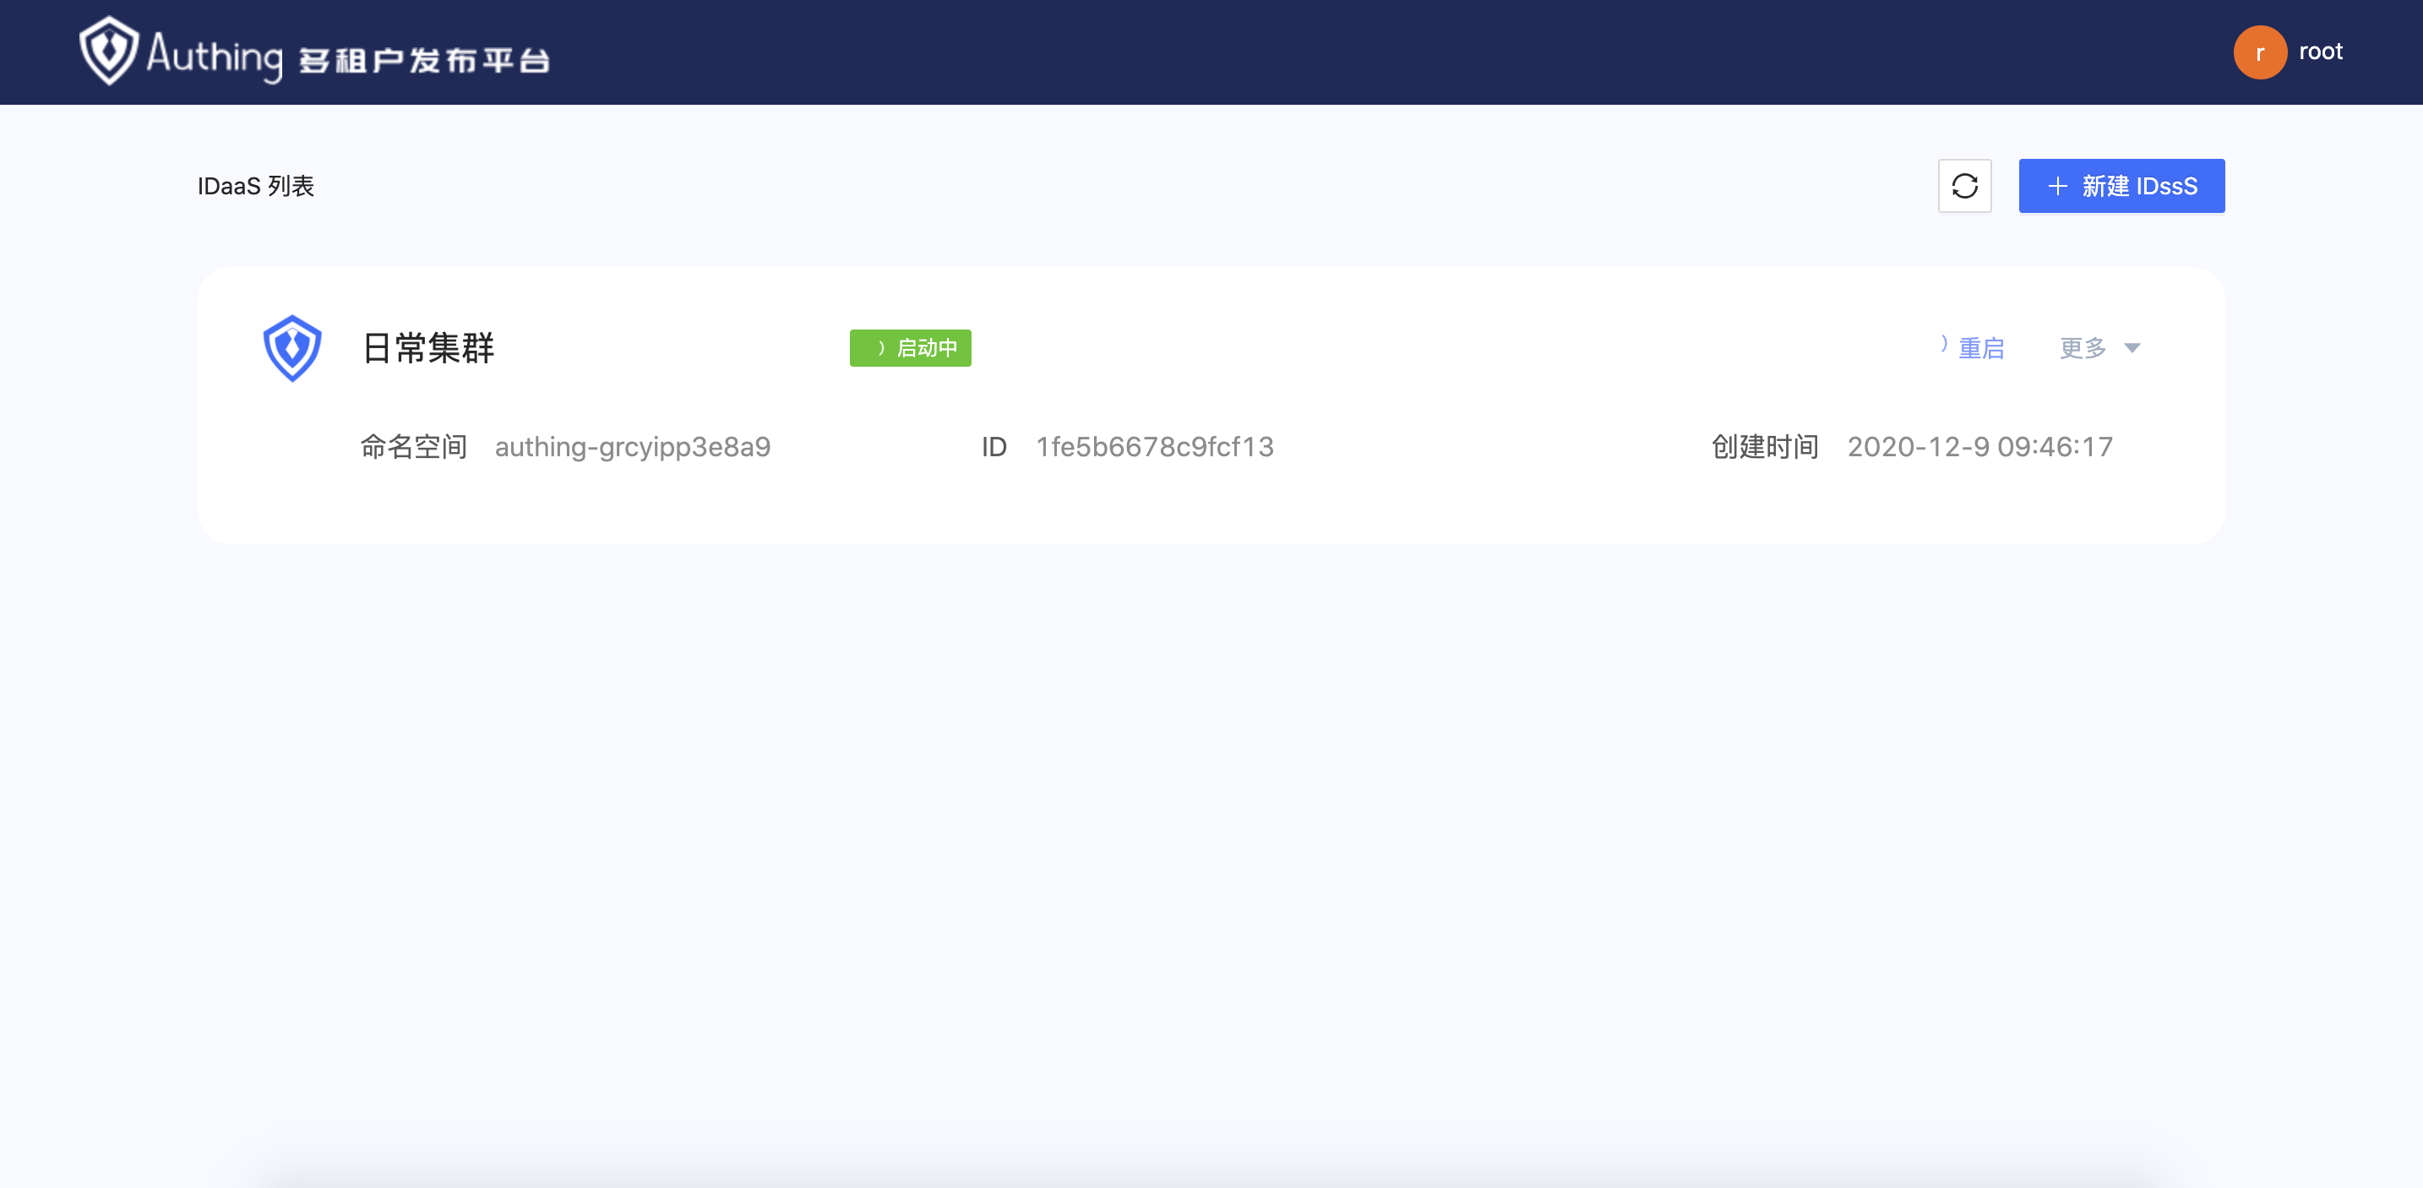Click the ID label before 1fe5b6678c9fcf13
The height and width of the screenshot is (1188, 2423).
994,447
